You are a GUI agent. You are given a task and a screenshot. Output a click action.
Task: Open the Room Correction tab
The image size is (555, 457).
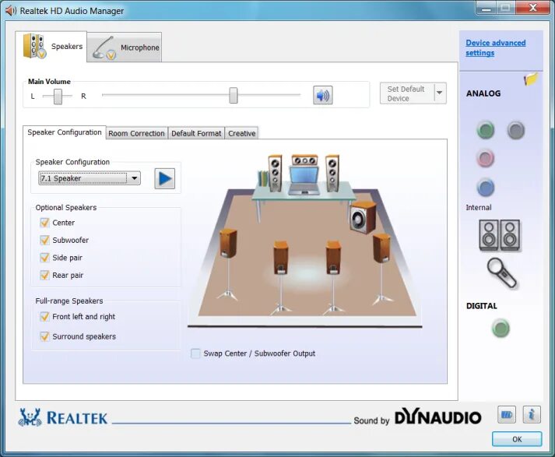pyautogui.click(x=137, y=133)
